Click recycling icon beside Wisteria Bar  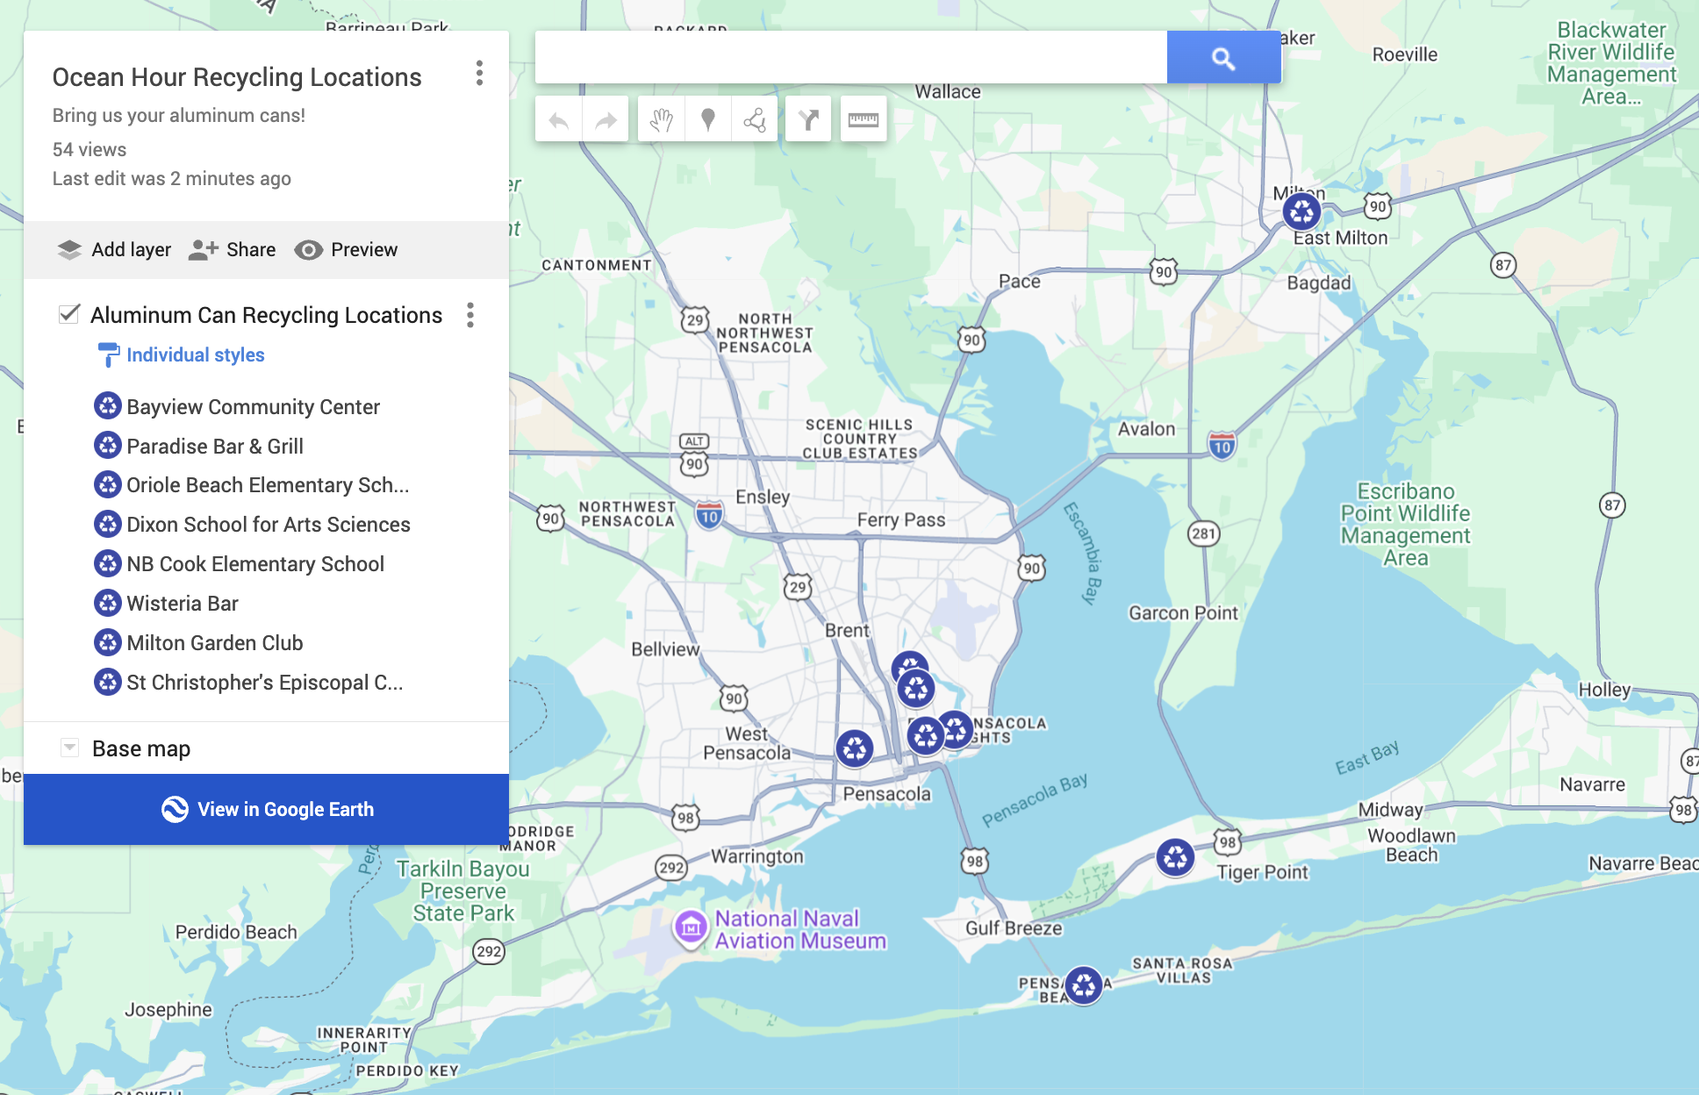108,603
